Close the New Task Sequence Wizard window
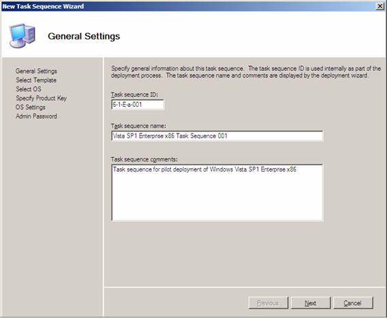The width and height of the screenshot is (387, 318). pos(380,6)
